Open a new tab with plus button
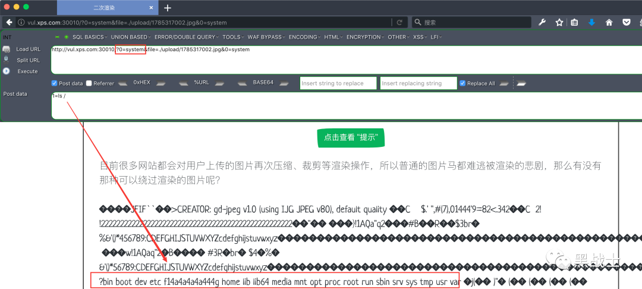642x289 pixels. [167, 8]
